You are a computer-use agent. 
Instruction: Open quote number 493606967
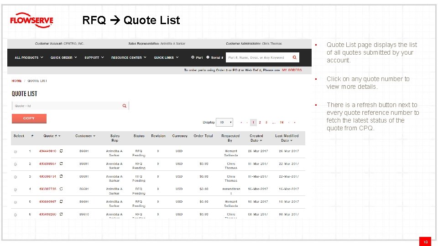tap(48, 201)
